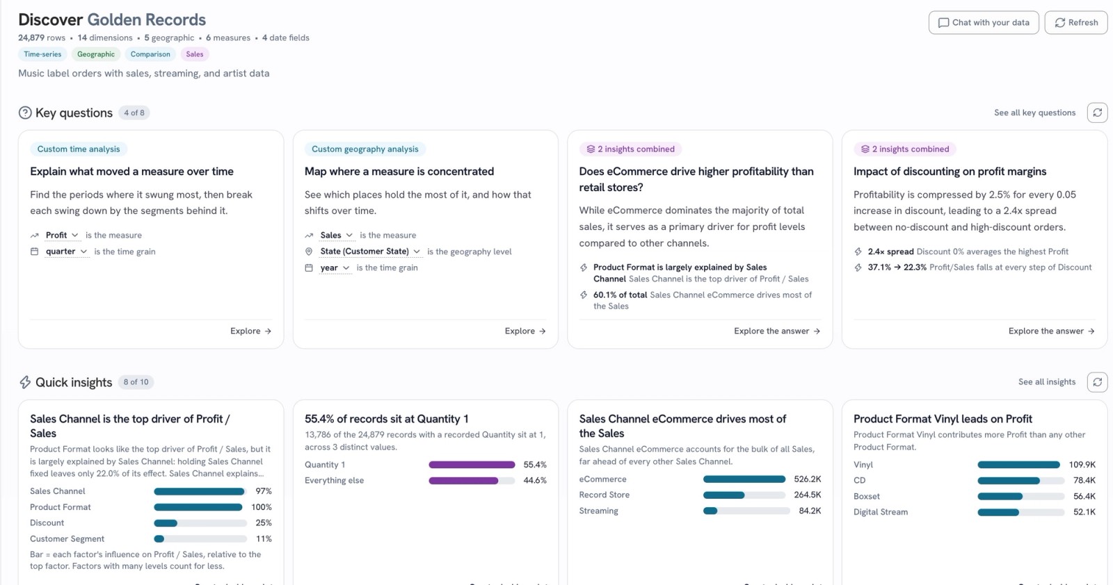Click the Custom time analysis badge
Image resolution: width=1113 pixels, height=585 pixels.
[79, 149]
